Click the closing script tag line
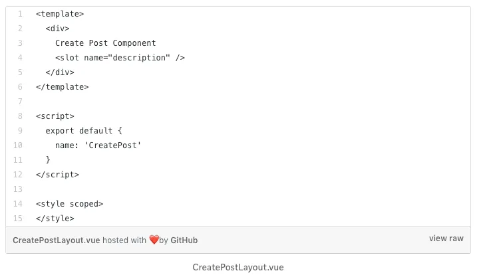This screenshot has width=477, height=277. 57,175
